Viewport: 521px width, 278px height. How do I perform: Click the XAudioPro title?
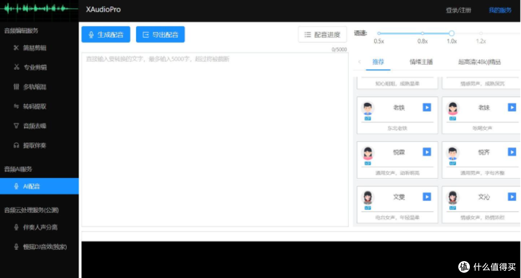(x=103, y=10)
